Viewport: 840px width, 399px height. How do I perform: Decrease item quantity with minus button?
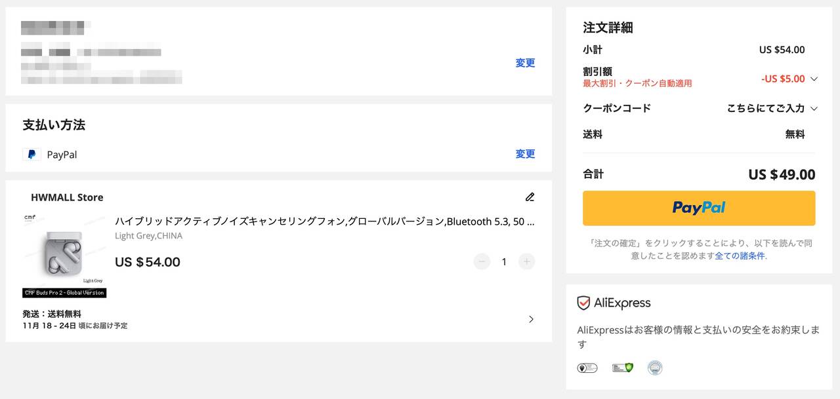click(x=482, y=262)
